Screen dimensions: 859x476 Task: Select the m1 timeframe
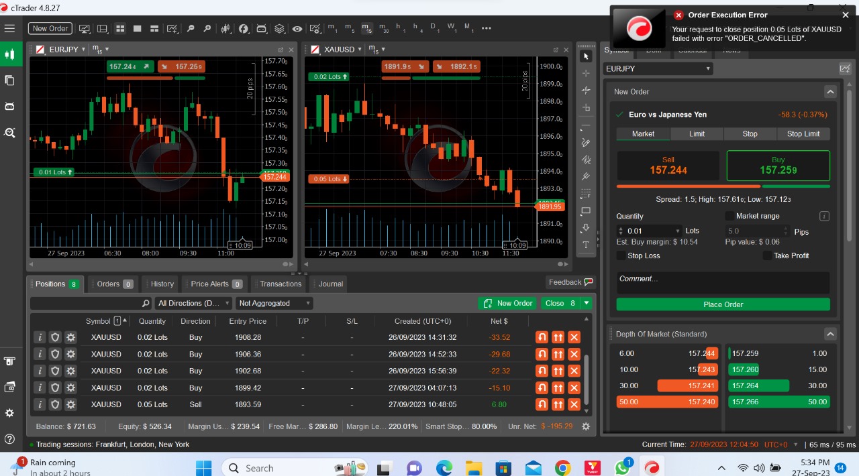click(x=332, y=28)
